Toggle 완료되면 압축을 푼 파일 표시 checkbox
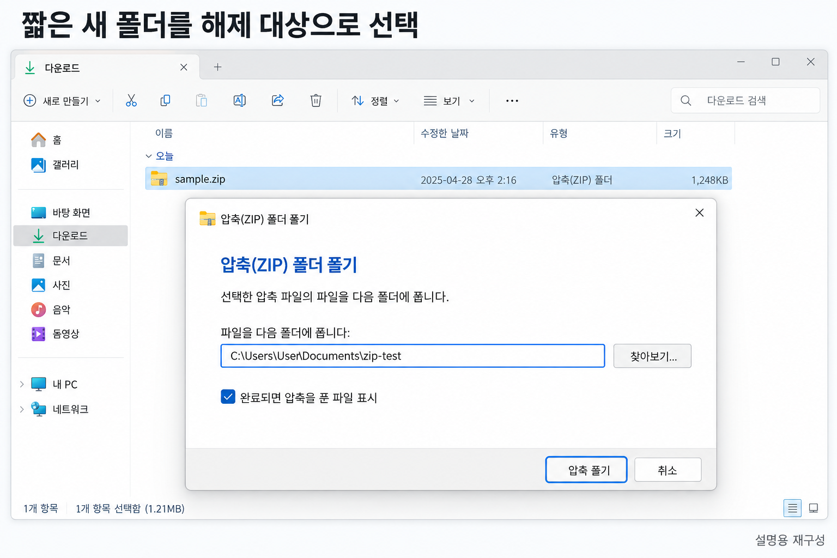This screenshot has height=558, width=837. point(228,397)
